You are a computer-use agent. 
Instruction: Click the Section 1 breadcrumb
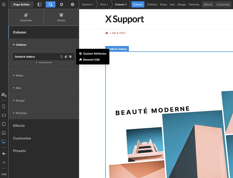(87, 5)
